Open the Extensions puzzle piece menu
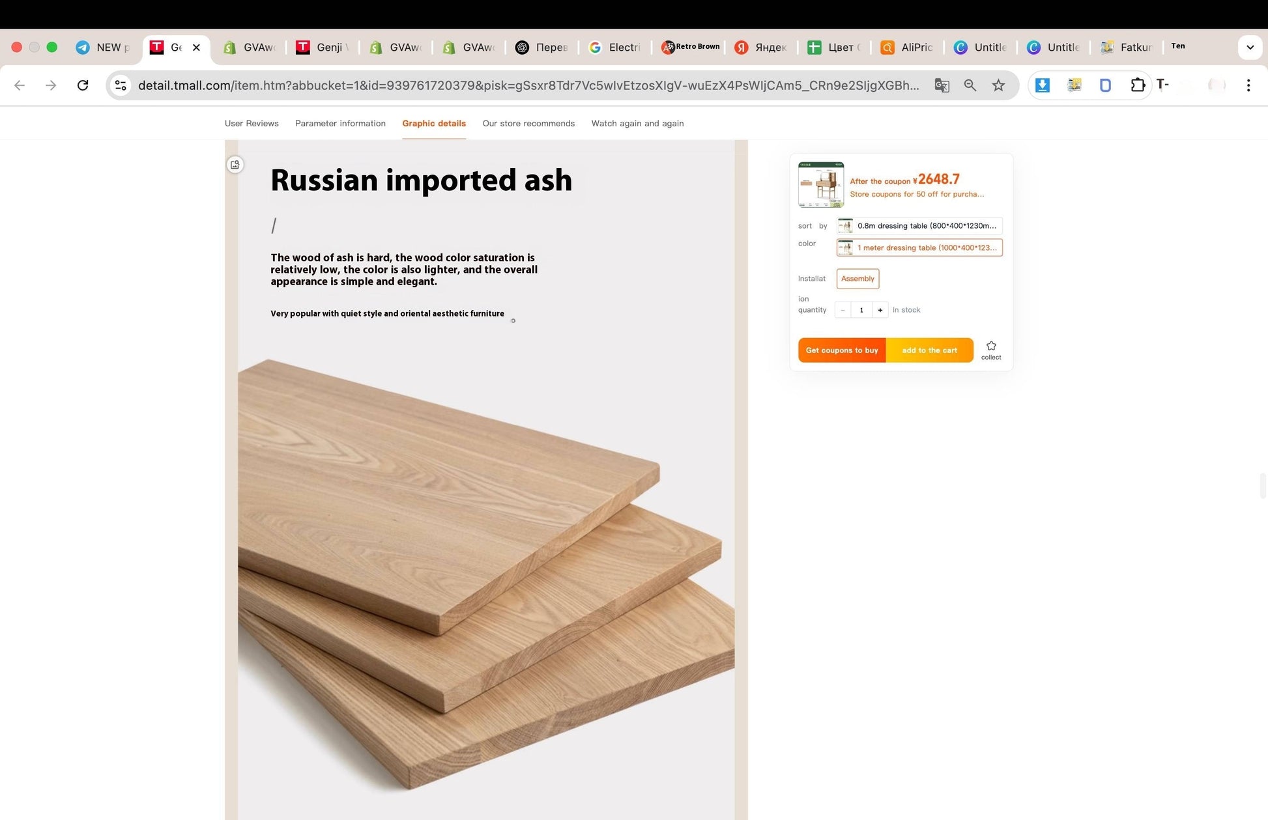This screenshot has width=1268, height=820. [1137, 85]
